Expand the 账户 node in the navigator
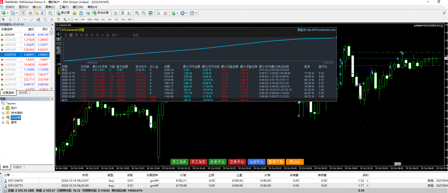The height and width of the screenshot is (193, 448). coord(3,108)
